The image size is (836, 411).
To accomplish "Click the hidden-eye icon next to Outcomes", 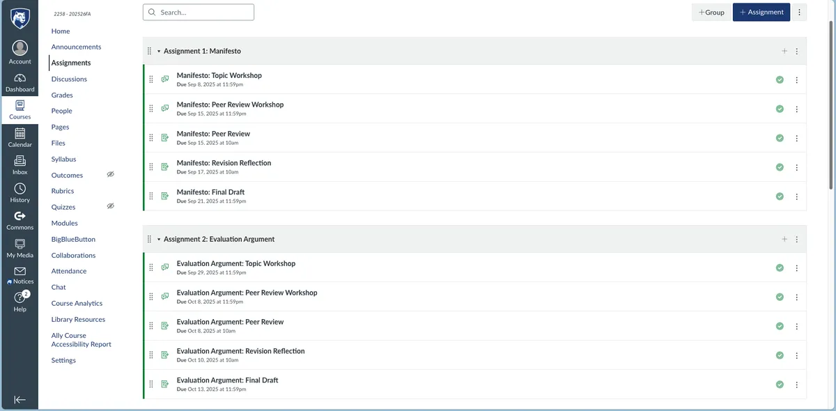I will pos(110,174).
